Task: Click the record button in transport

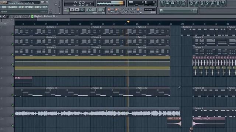Action: [x=82, y=10]
